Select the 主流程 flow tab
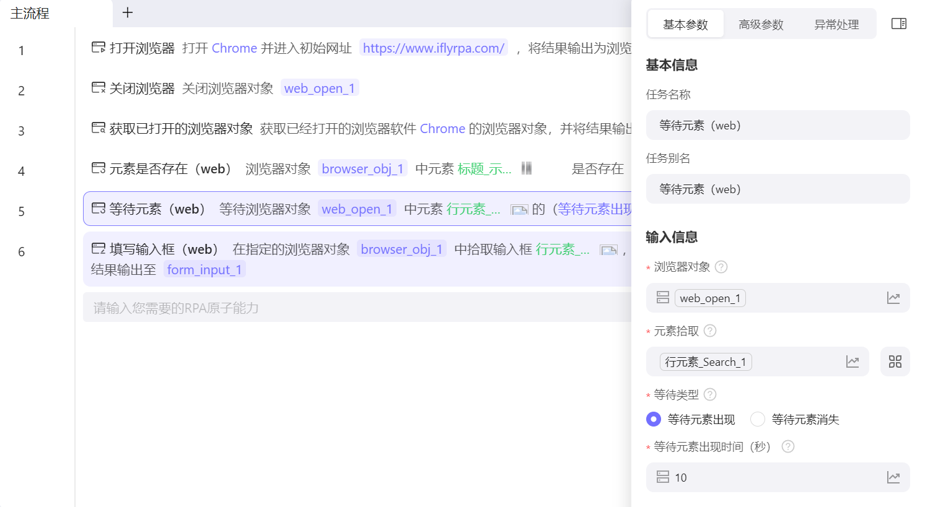Viewport: 925px width, 507px height. tap(30, 14)
